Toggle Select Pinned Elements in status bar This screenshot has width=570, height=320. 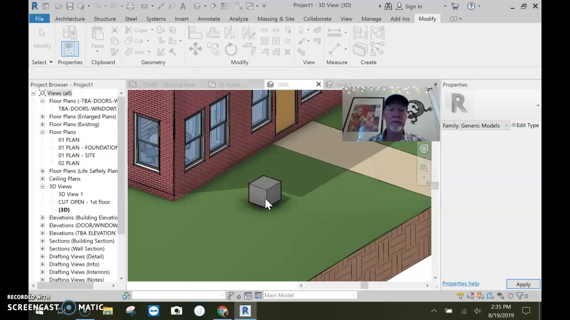(480, 296)
